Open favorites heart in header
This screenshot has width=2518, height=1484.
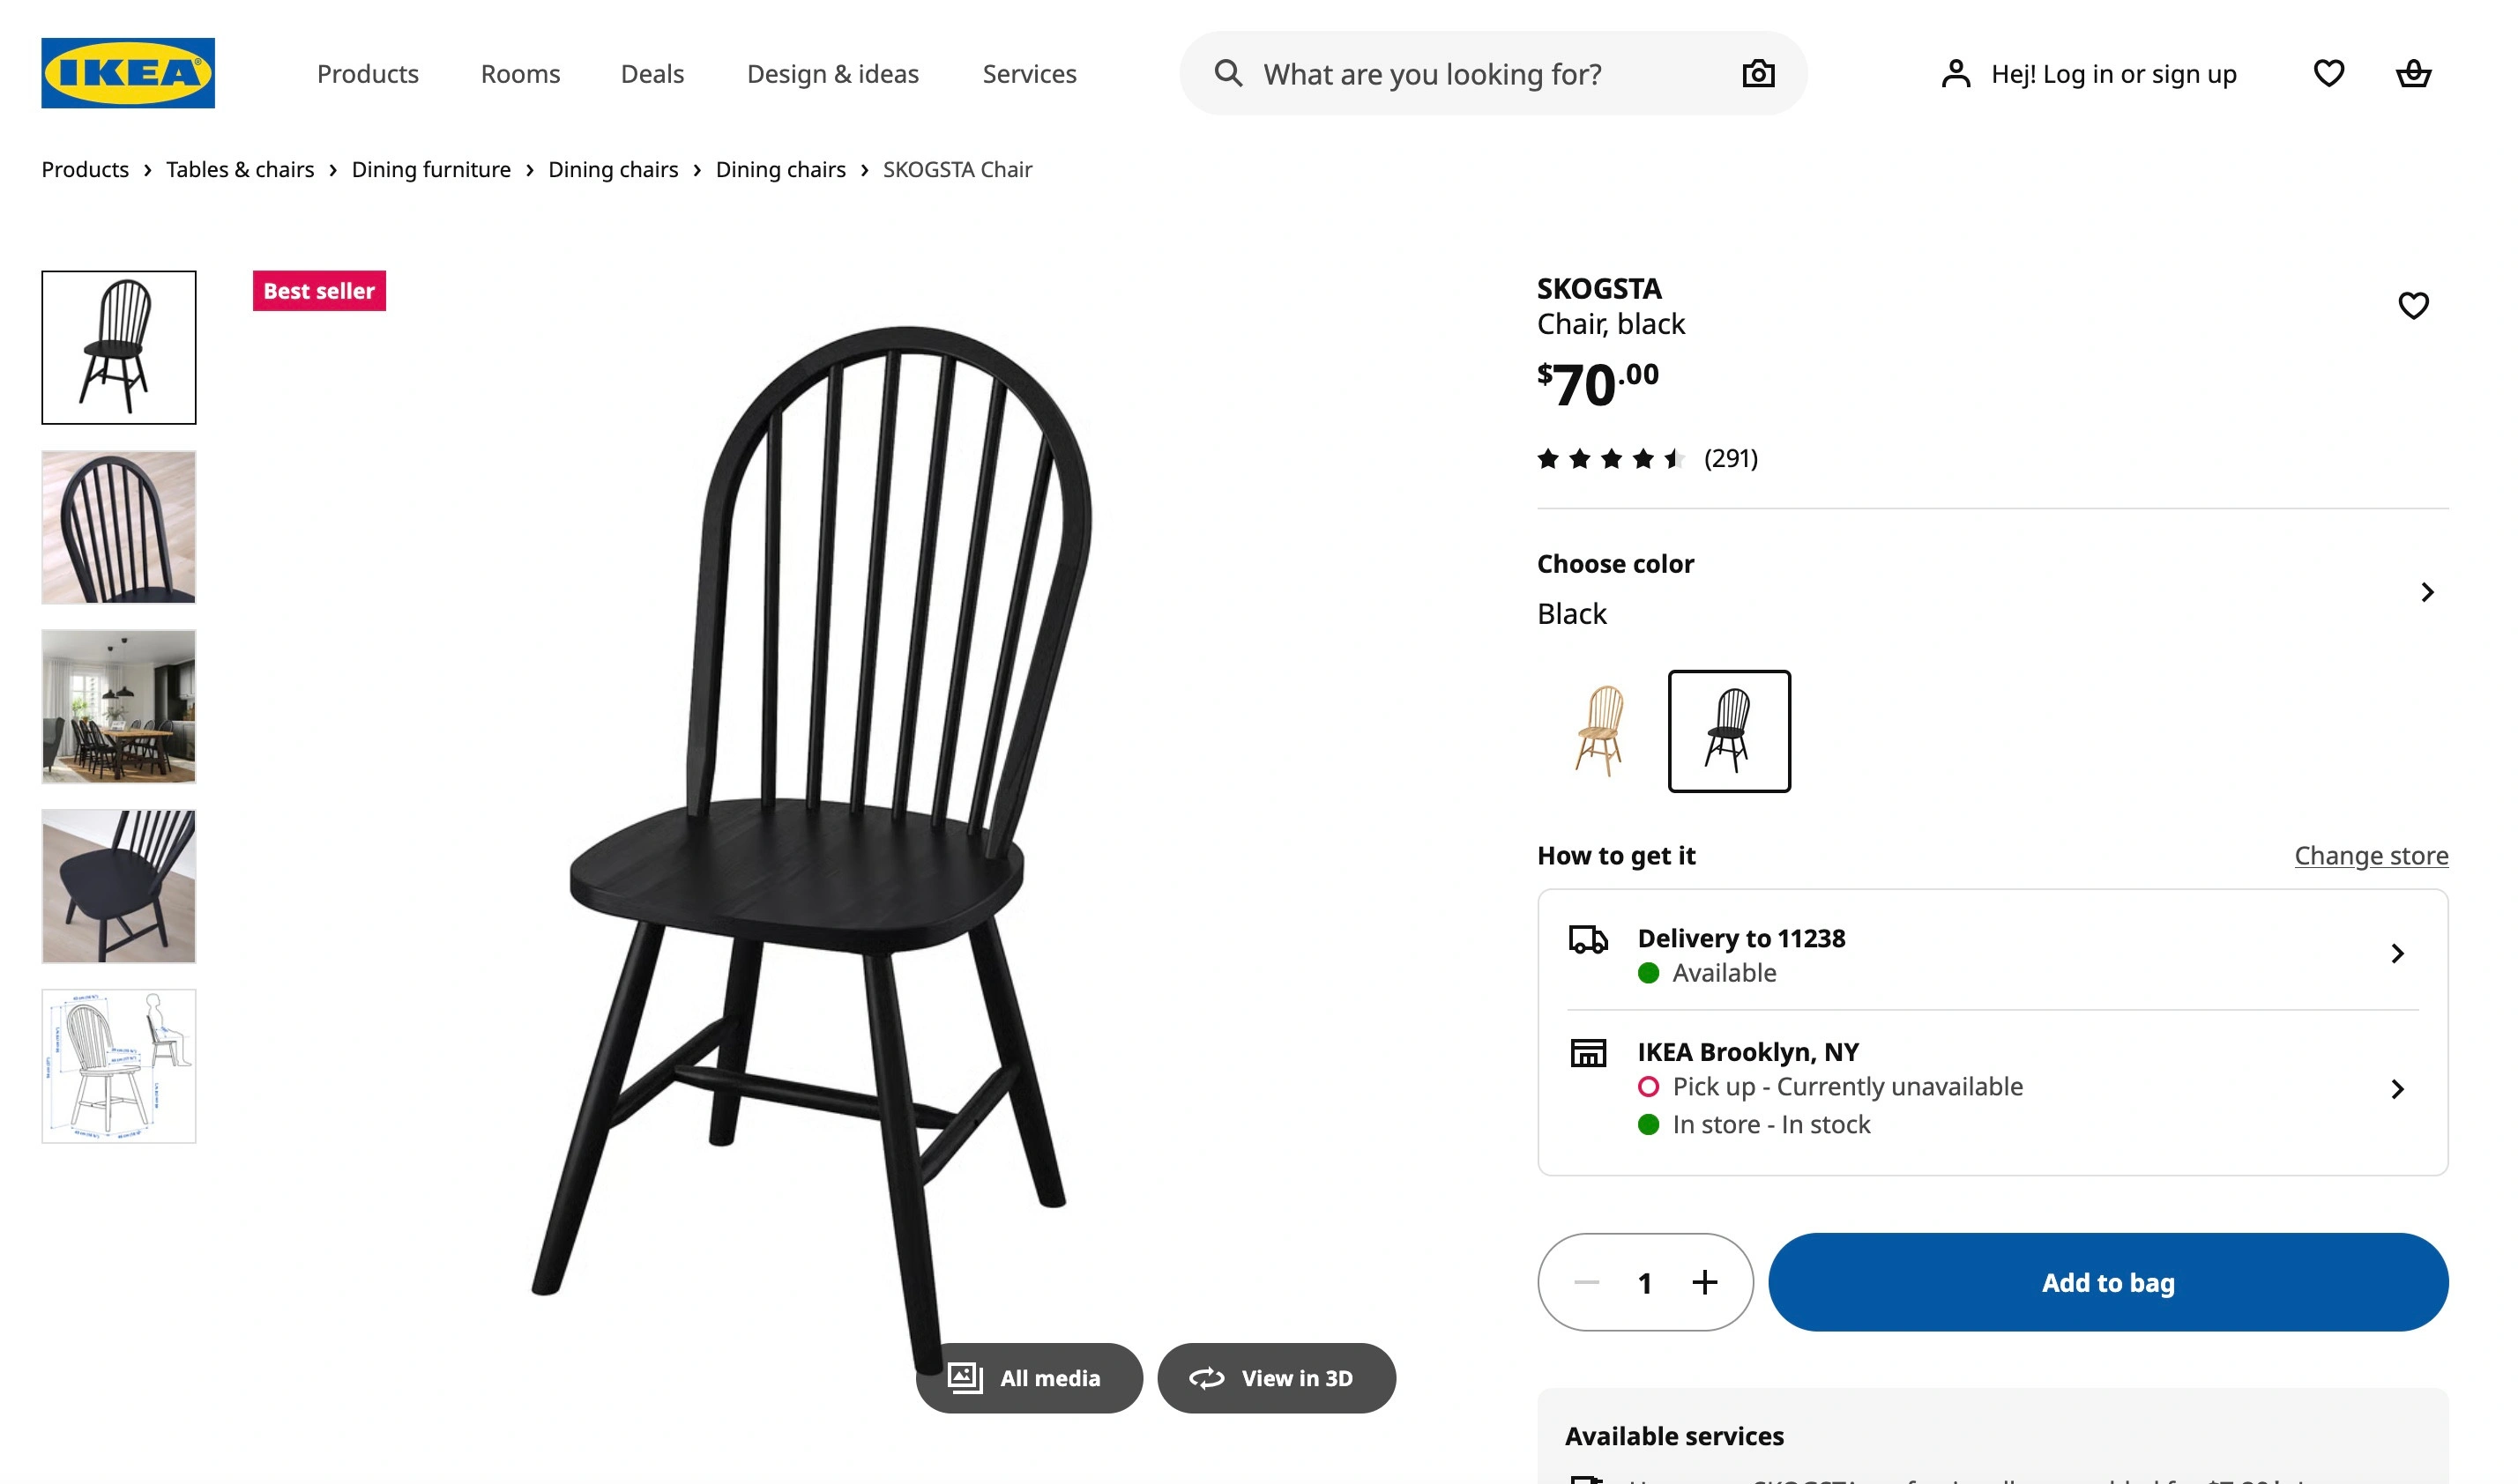[x=2328, y=74]
